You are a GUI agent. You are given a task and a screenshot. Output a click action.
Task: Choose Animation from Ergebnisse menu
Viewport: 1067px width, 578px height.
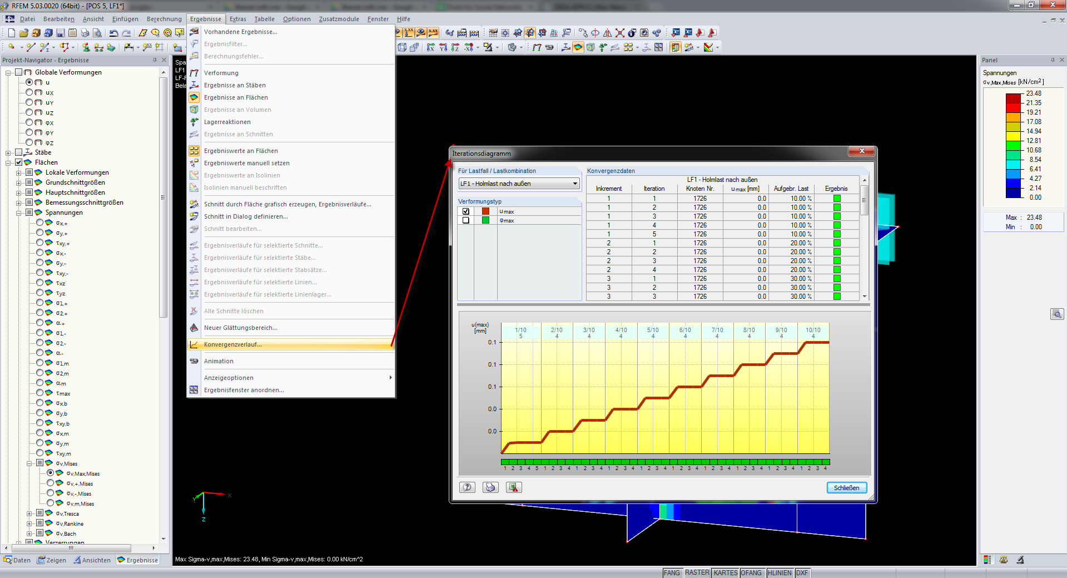pos(291,361)
